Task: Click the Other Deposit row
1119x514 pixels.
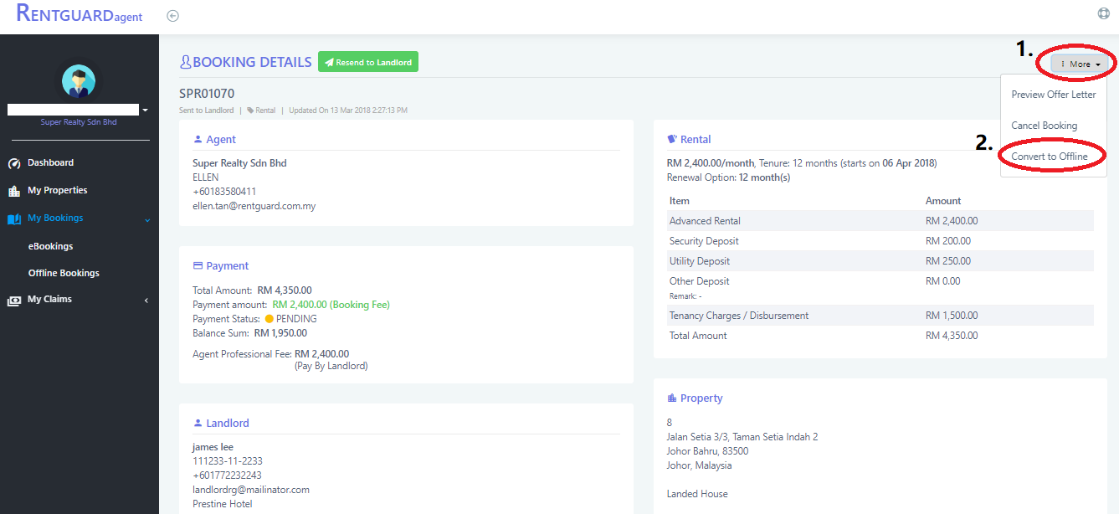Action: pos(880,288)
